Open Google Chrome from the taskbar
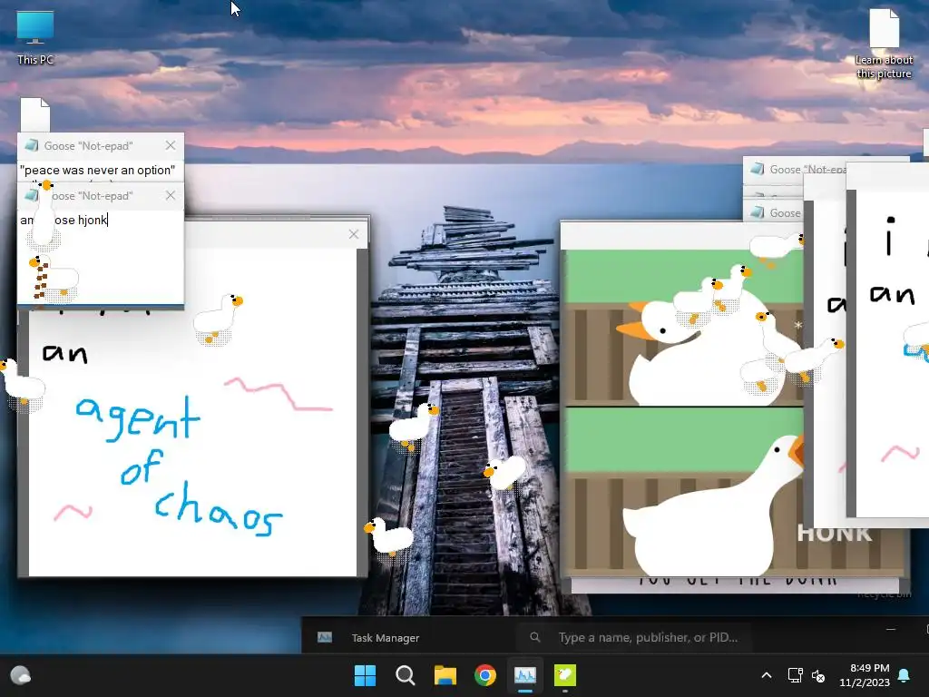The image size is (929, 697). click(x=485, y=675)
